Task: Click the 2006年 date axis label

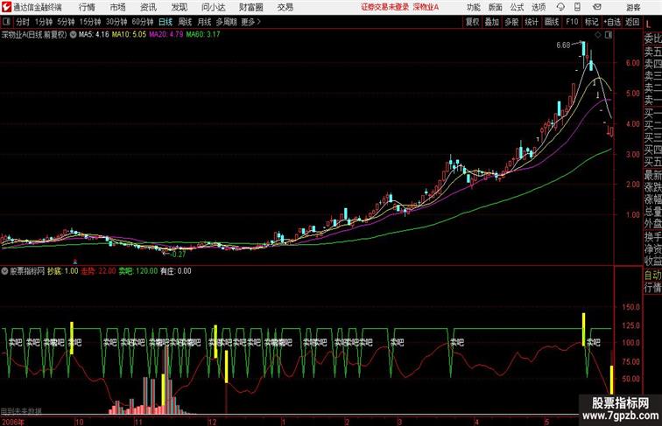Action: click(12, 422)
